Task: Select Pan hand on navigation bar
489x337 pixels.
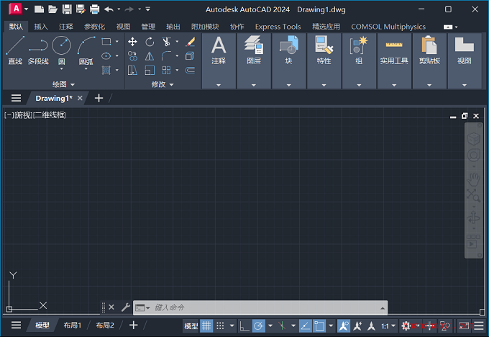Action: click(474, 179)
